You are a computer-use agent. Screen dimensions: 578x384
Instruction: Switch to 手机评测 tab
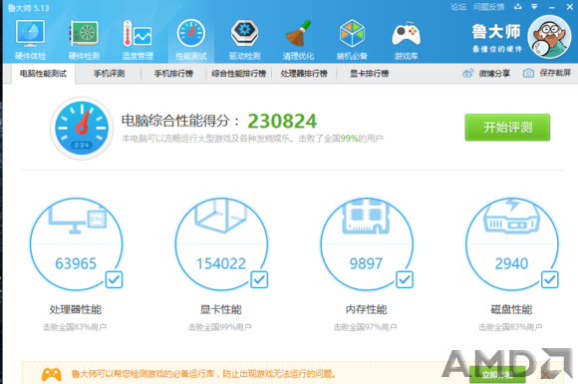(x=109, y=74)
